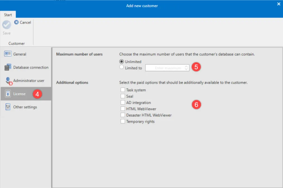283x188 pixels.
Task: Click the General section card icon
Action: (8, 54)
